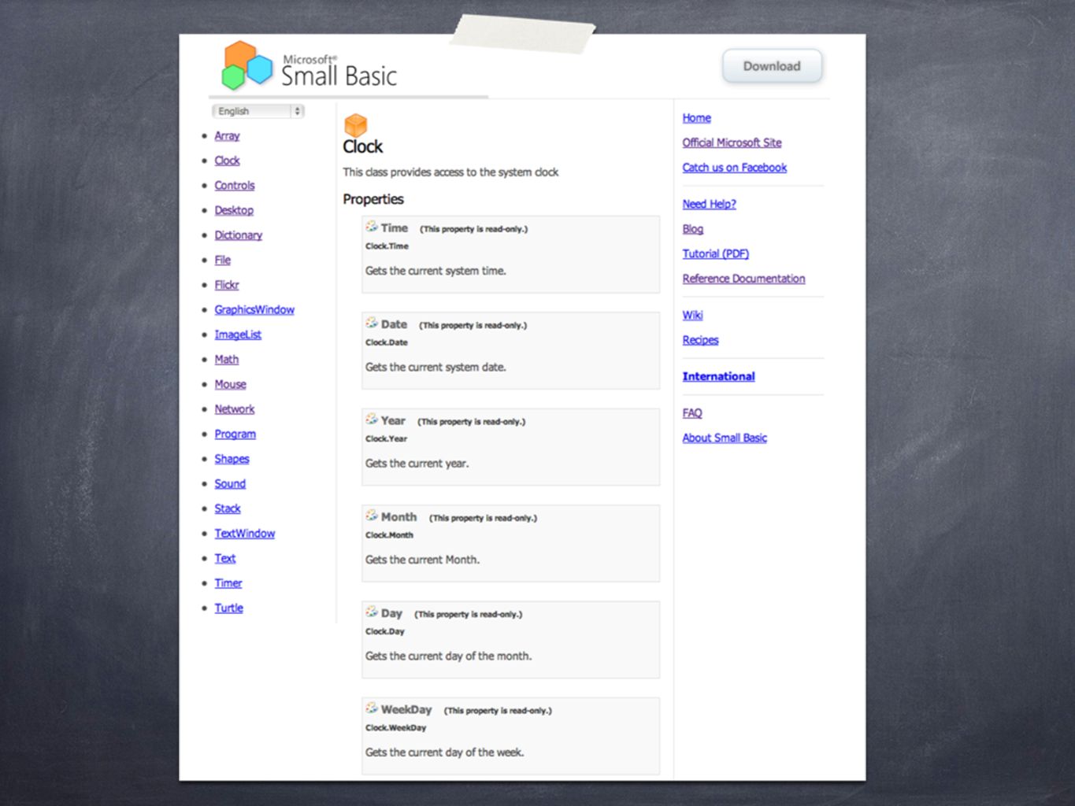This screenshot has width=1075, height=806.
Task: Click the orange Clock class cube icon
Action: point(356,125)
